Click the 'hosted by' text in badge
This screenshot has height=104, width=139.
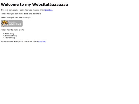pos(13,22)
